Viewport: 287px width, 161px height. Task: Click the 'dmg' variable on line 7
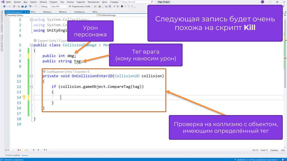71,56
